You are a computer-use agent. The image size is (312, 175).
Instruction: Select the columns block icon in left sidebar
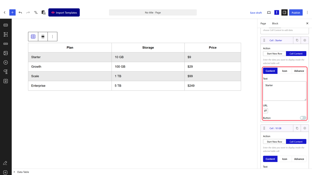click(6, 25)
